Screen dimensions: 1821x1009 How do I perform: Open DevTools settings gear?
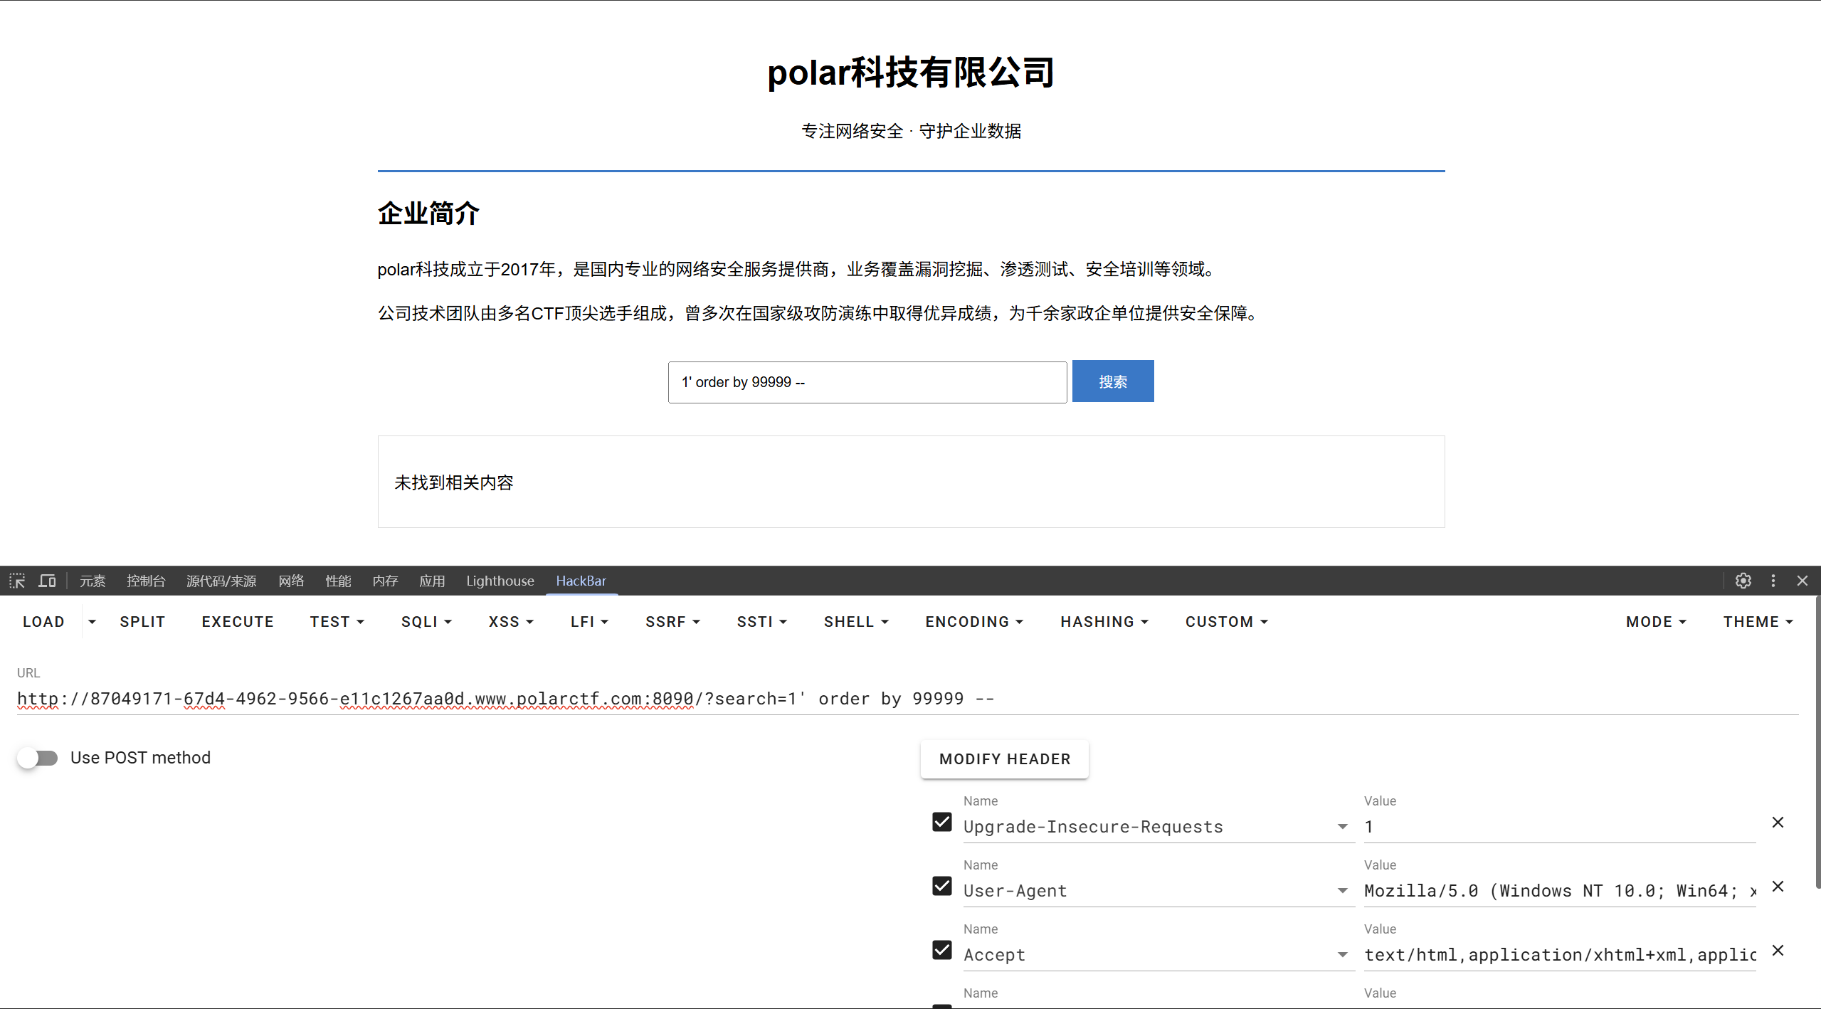point(1743,581)
